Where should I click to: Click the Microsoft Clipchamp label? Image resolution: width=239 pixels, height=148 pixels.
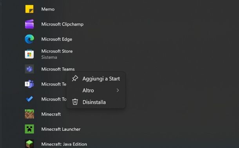62,24
